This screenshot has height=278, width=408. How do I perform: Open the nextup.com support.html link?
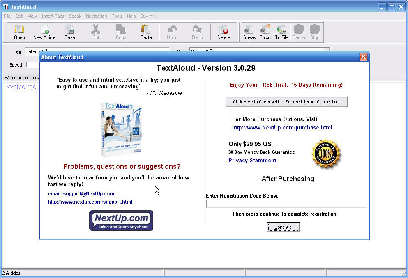point(90,202)
